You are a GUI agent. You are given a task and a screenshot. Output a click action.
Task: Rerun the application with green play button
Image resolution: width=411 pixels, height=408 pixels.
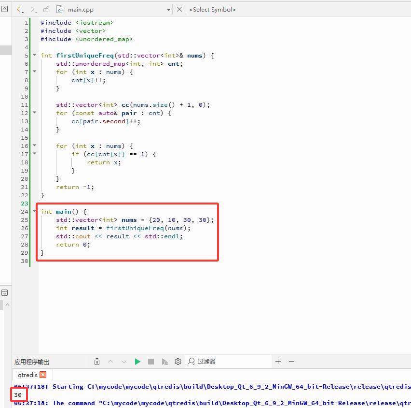(x=137, y=362)
